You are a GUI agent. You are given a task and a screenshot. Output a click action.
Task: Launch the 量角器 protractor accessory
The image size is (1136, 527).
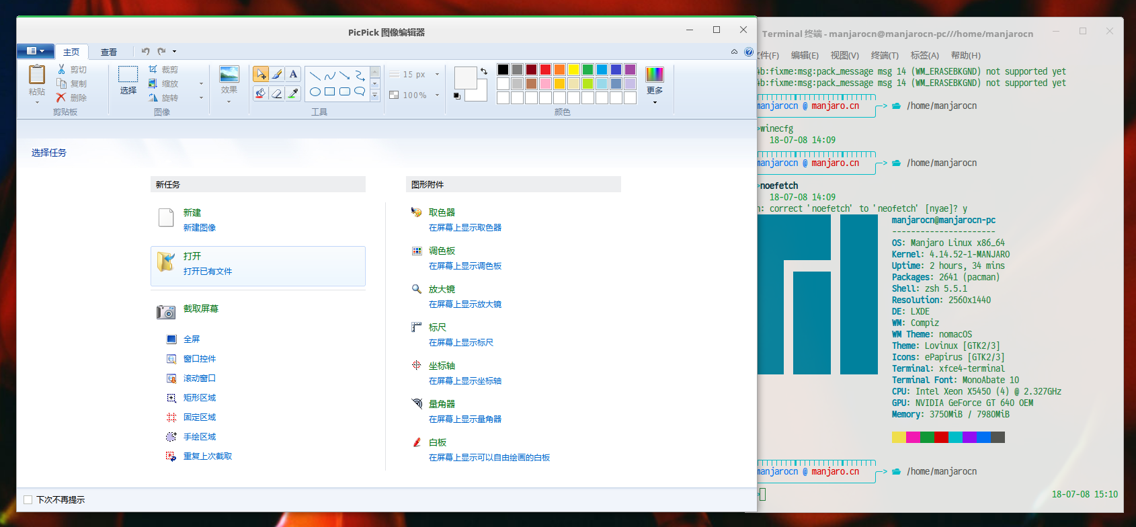[442, 404]
